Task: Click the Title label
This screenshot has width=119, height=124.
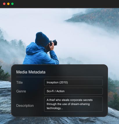Action: click(19, 82)
